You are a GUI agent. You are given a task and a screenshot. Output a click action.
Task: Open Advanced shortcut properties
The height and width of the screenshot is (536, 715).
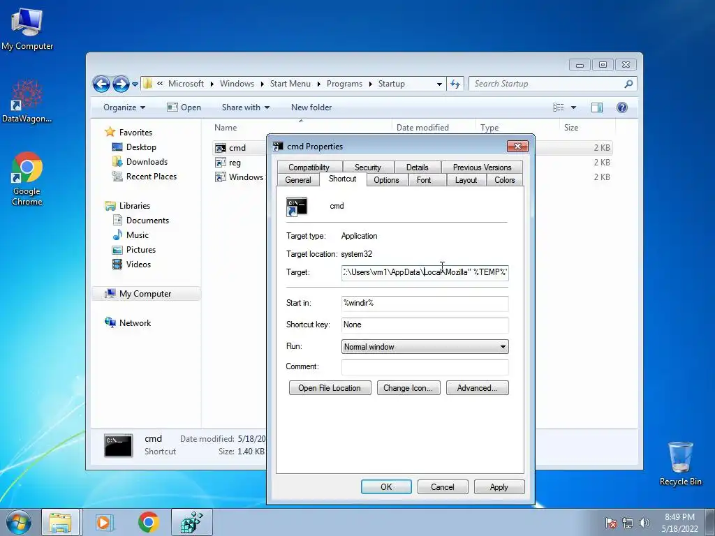pos(477,388)
